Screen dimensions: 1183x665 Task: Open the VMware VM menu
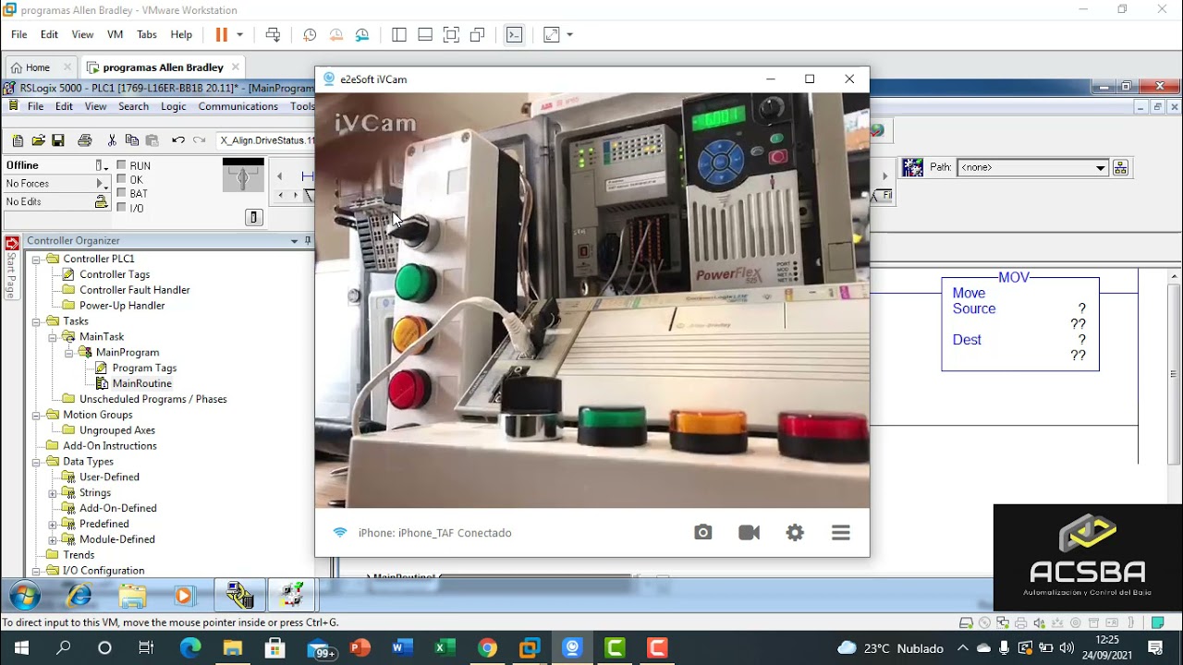[x=115, y=34]
